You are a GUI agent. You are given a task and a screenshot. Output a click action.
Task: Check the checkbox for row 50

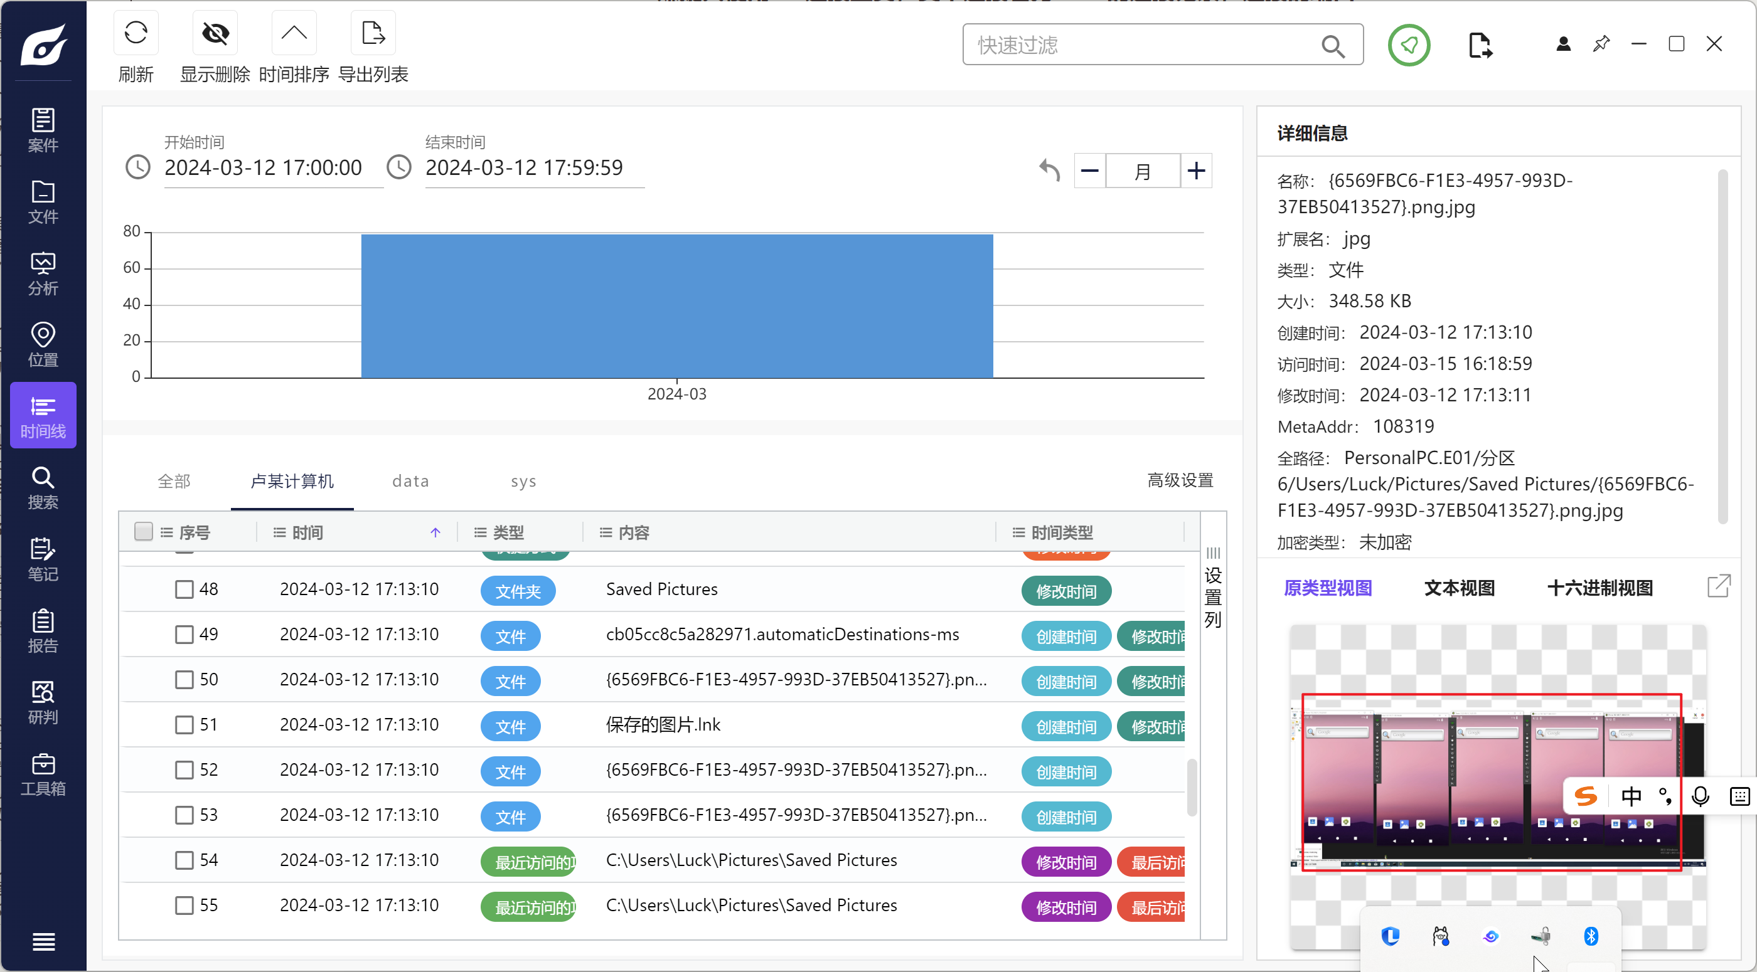click(184, 680)
